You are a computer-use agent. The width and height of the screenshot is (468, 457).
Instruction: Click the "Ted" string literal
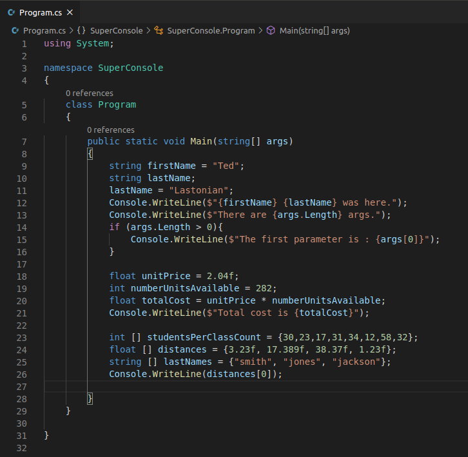click(x=226, y=166)
